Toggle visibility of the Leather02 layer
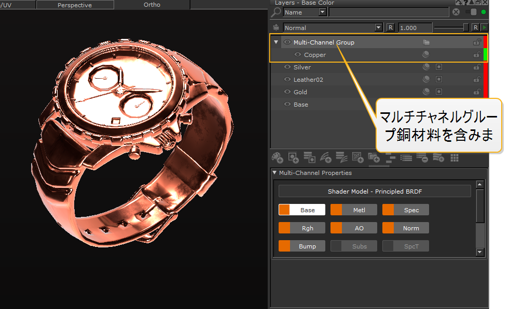Screen dimensions: 510x309 click(287, 80)
